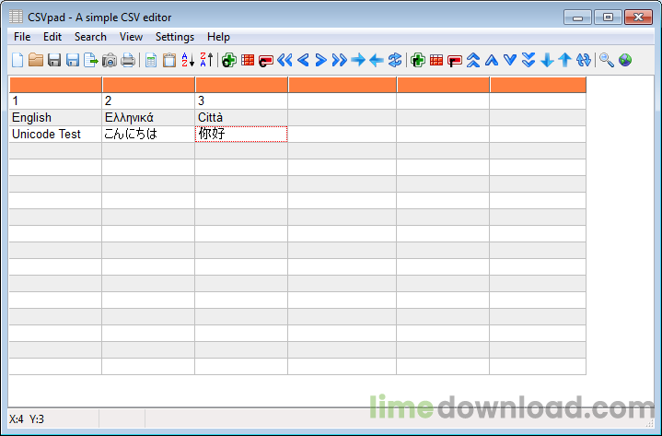Screen dimensions: 662x436
Task: Take a snapshot with the camera icon
Action: coord(110,61)
